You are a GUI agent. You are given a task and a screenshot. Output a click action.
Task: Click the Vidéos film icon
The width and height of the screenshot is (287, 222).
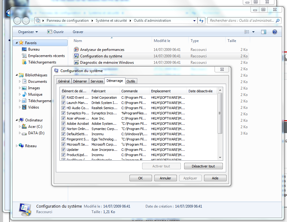click(24, 107)
